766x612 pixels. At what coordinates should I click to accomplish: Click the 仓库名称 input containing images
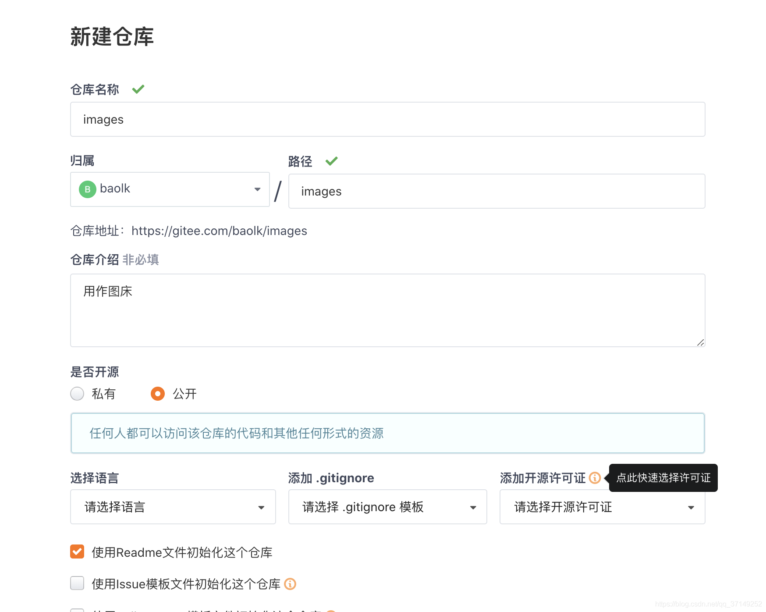click(x=388, y=119)
